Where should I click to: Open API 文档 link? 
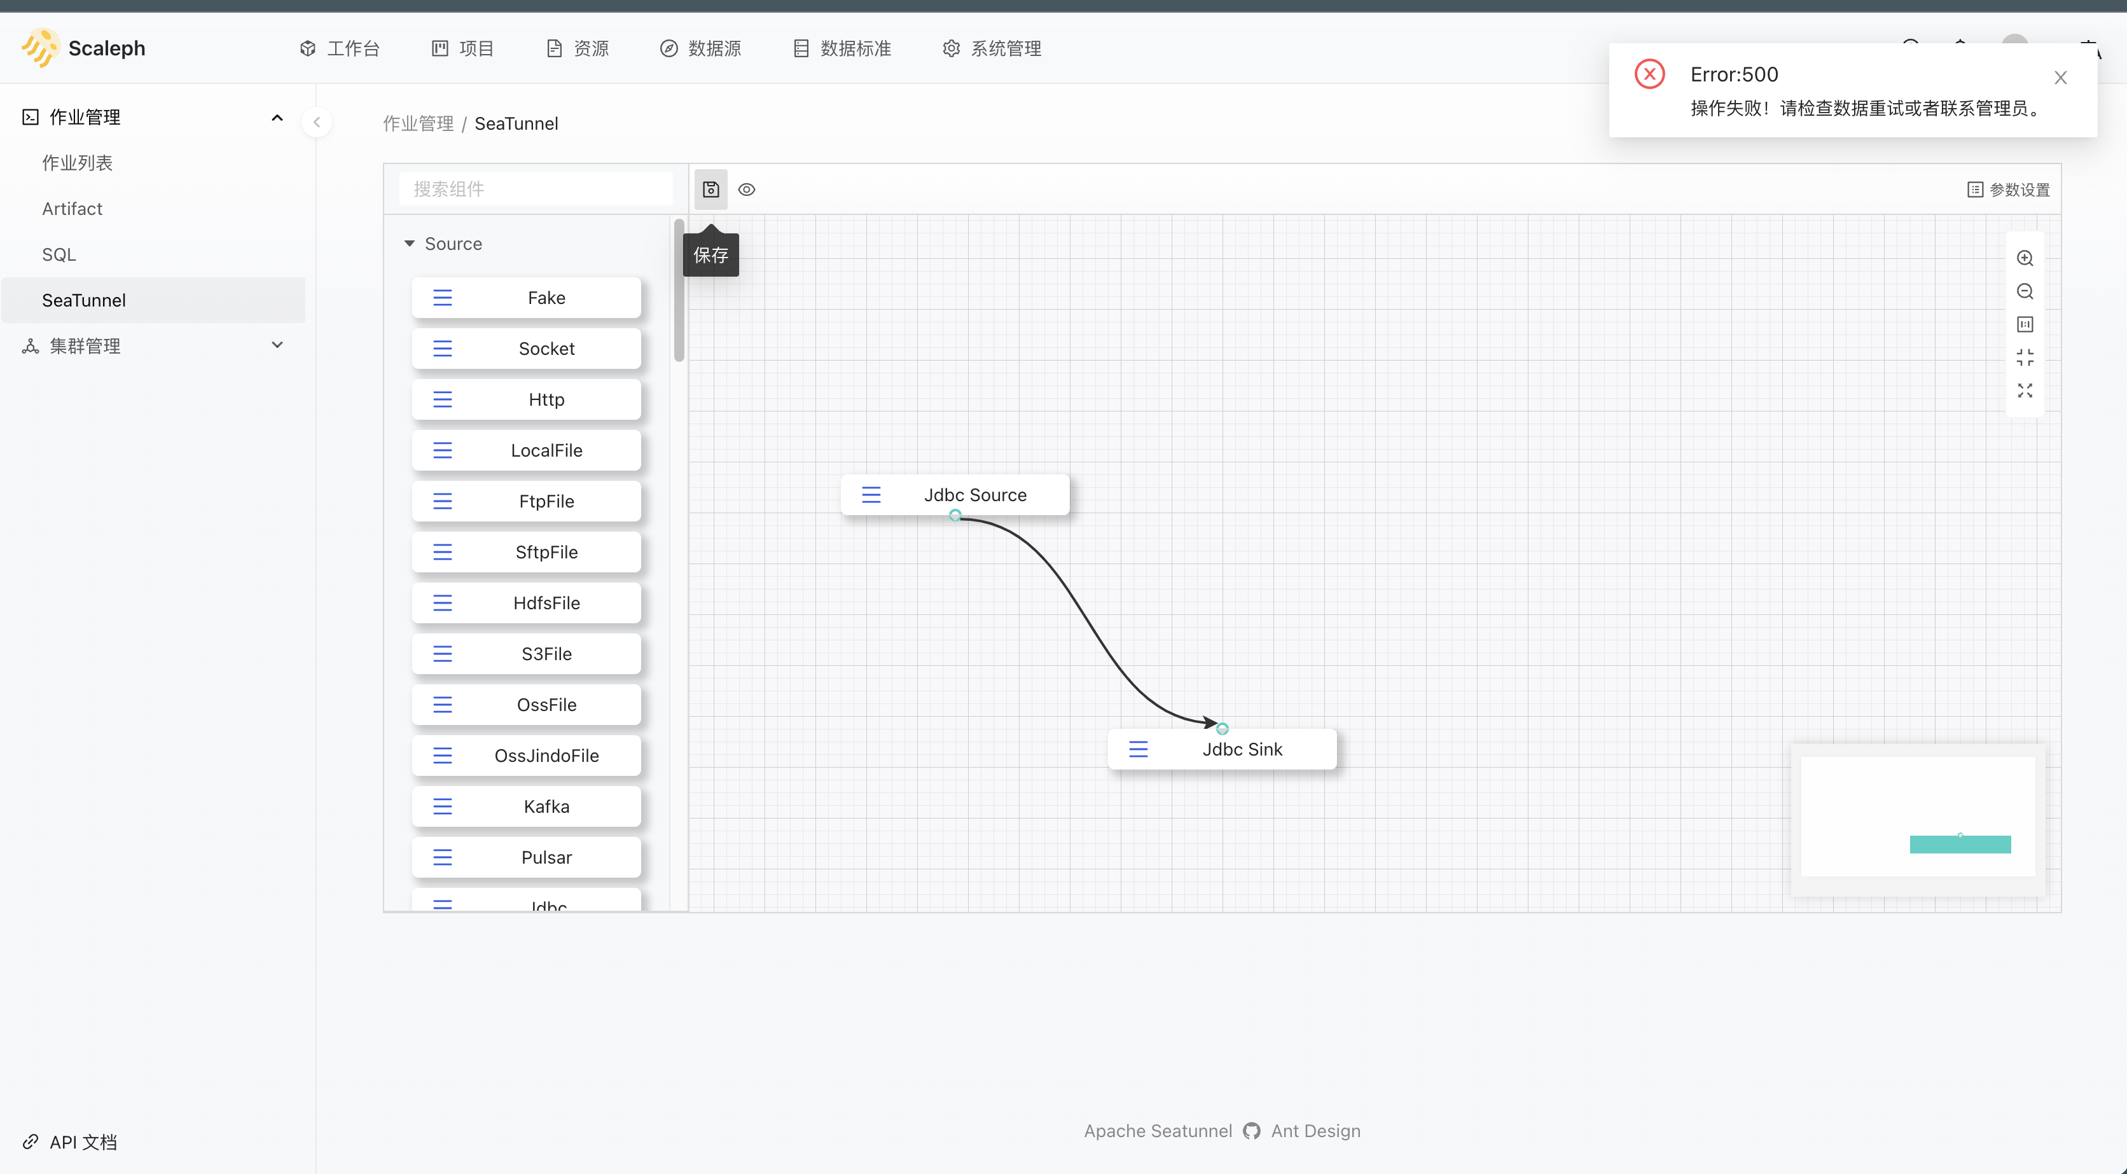pyautogui.click(x=69, y=1142)
